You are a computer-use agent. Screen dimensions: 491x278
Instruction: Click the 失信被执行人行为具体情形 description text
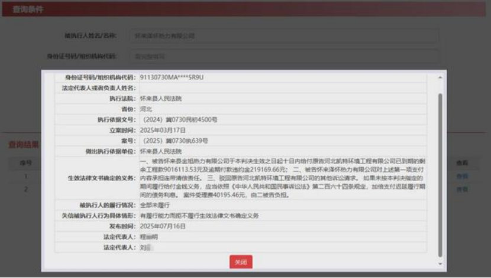pyautogui.click(x=199, y=215)
